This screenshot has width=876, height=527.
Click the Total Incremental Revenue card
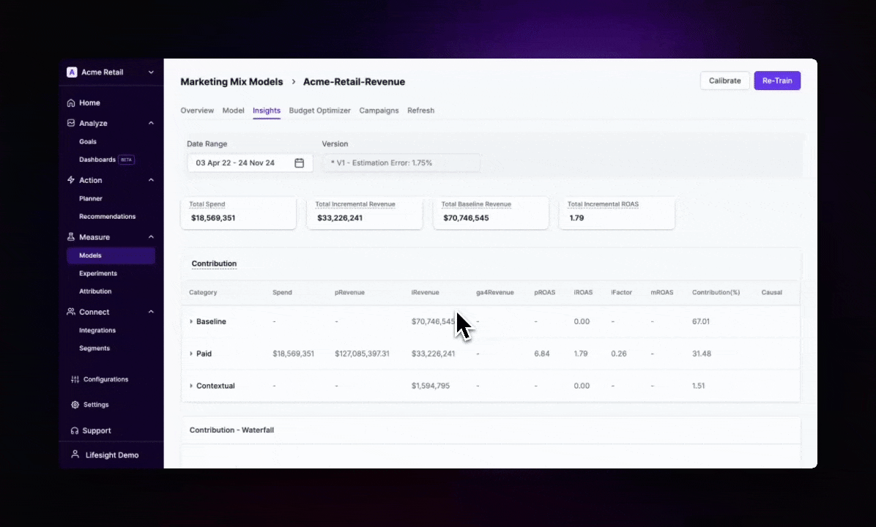point(365,213)
